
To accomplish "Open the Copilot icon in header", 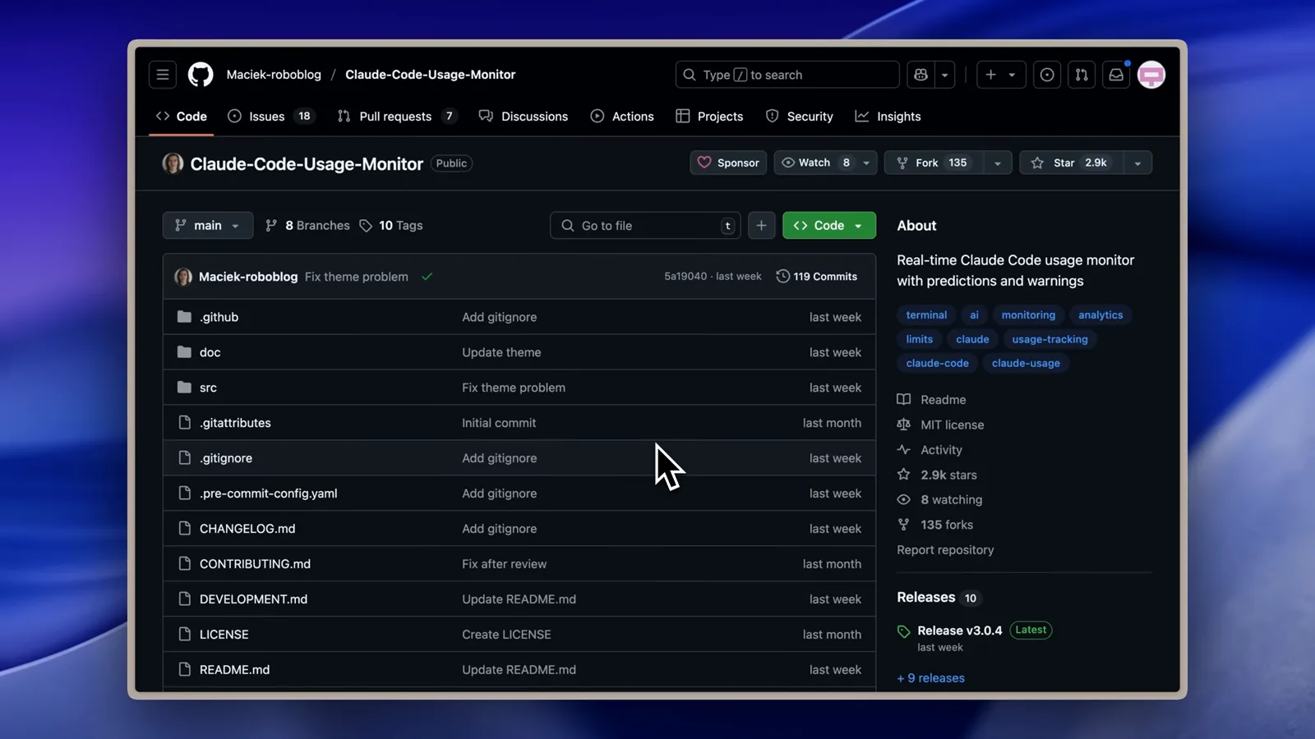I will click(920, 75).
